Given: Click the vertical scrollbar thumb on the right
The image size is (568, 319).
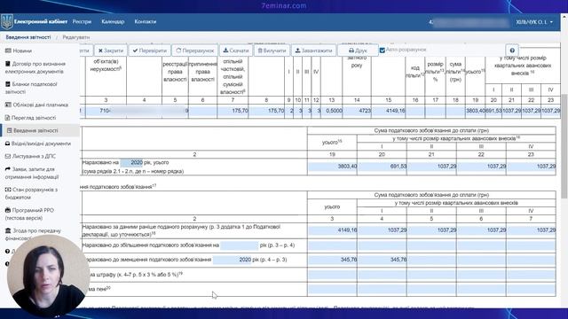Looking at the screenshot, I should click(x=564, y=146).
